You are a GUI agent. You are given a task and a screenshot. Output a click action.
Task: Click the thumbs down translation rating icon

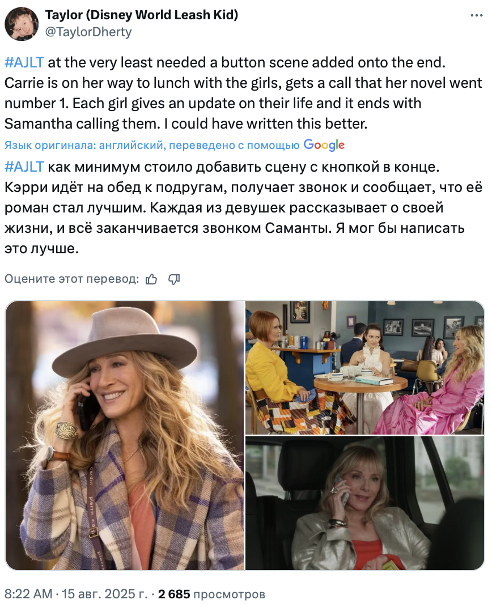tap(174, 279)
